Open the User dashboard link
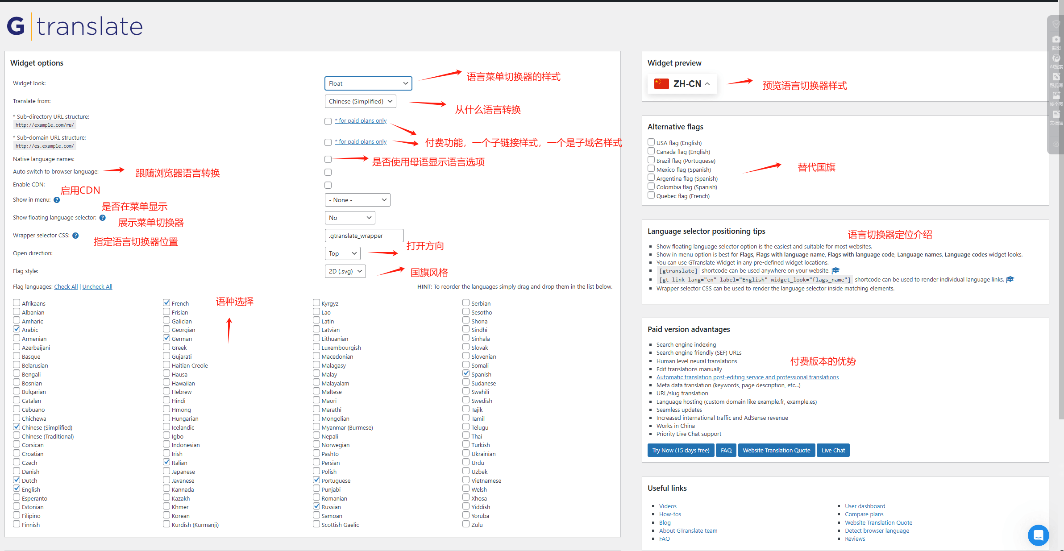The width and height of the screenshot is (1064, 551). pos(865,506)
